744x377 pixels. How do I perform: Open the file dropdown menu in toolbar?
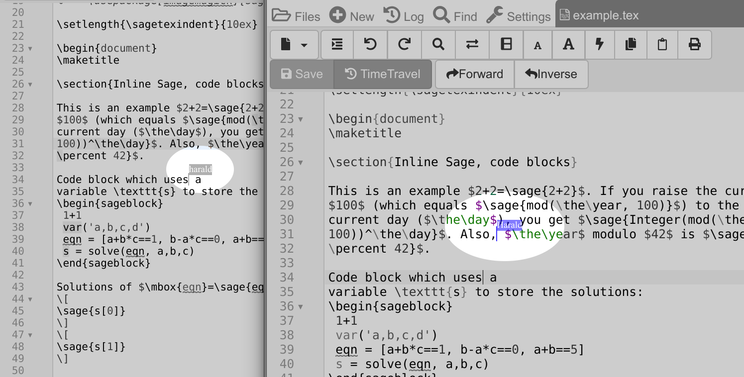295,45
